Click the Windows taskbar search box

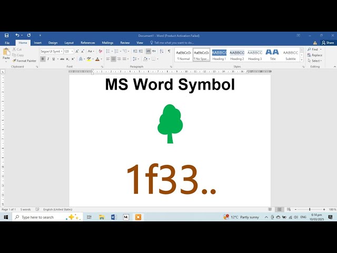coord(47,217)
